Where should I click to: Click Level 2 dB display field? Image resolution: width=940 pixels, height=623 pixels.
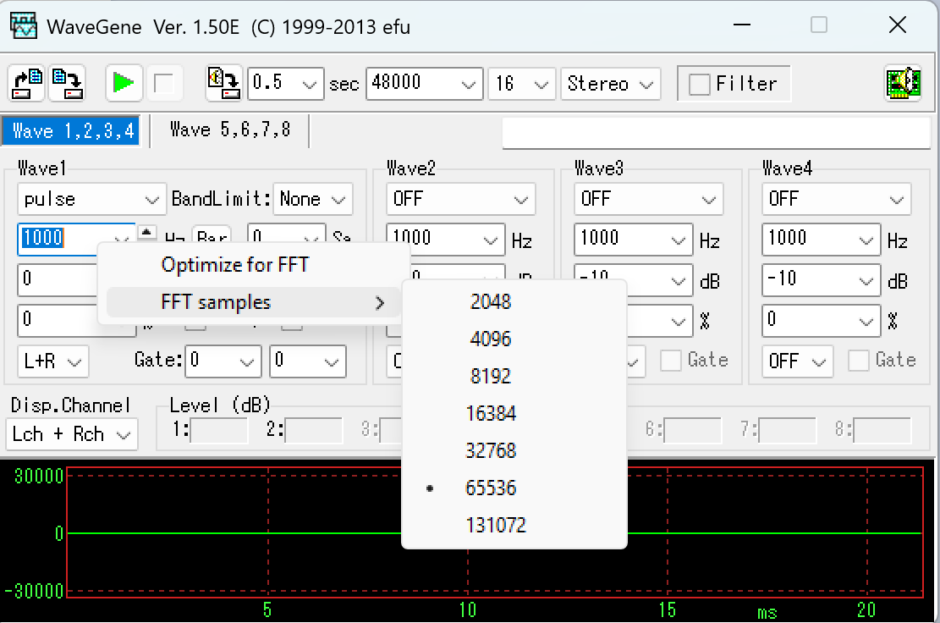[314, 430]
